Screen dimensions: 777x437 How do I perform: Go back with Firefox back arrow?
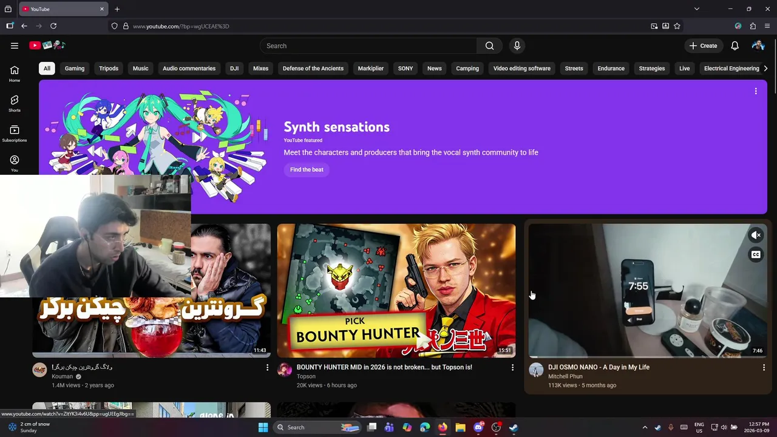24,26
